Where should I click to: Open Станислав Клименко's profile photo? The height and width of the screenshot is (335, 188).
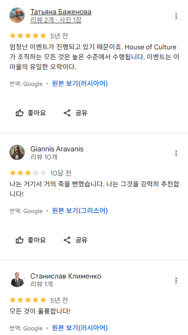point(17,279)
